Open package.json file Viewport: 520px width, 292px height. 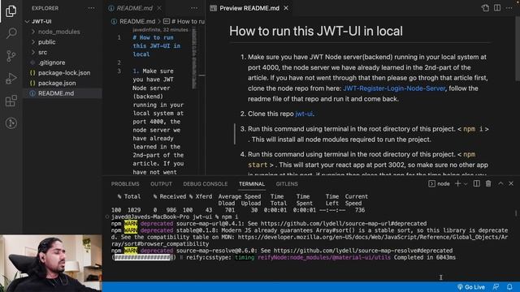63,83
